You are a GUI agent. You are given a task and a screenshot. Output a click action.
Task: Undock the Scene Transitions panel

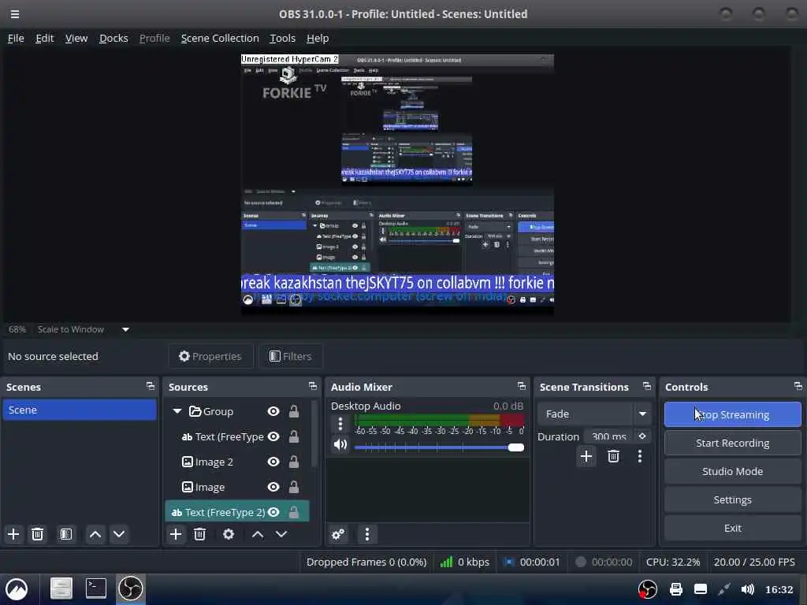647,386
